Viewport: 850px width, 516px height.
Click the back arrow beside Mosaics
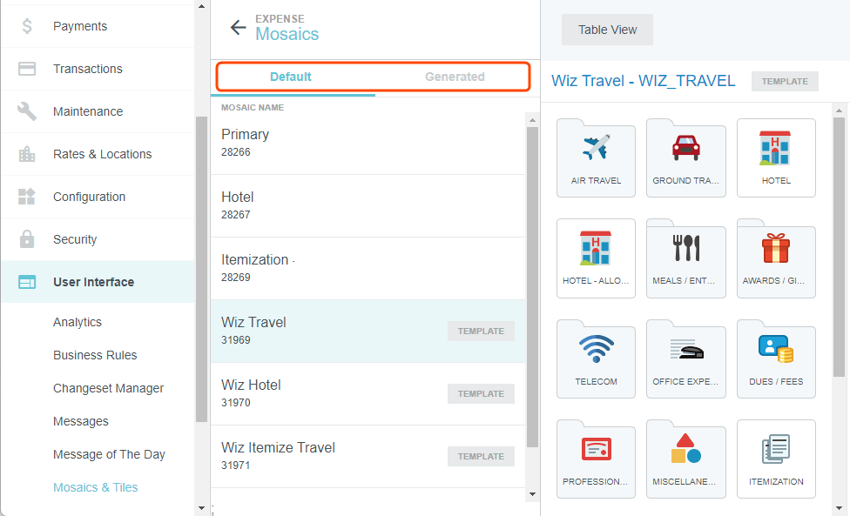tap(238, 27)
